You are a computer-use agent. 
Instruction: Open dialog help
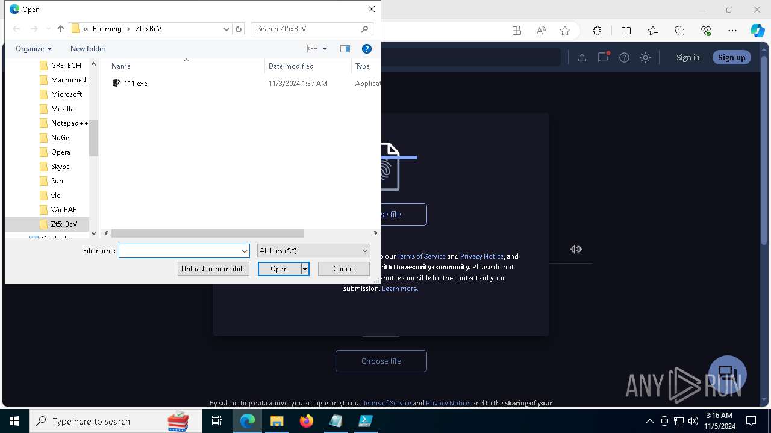(366, 49)
